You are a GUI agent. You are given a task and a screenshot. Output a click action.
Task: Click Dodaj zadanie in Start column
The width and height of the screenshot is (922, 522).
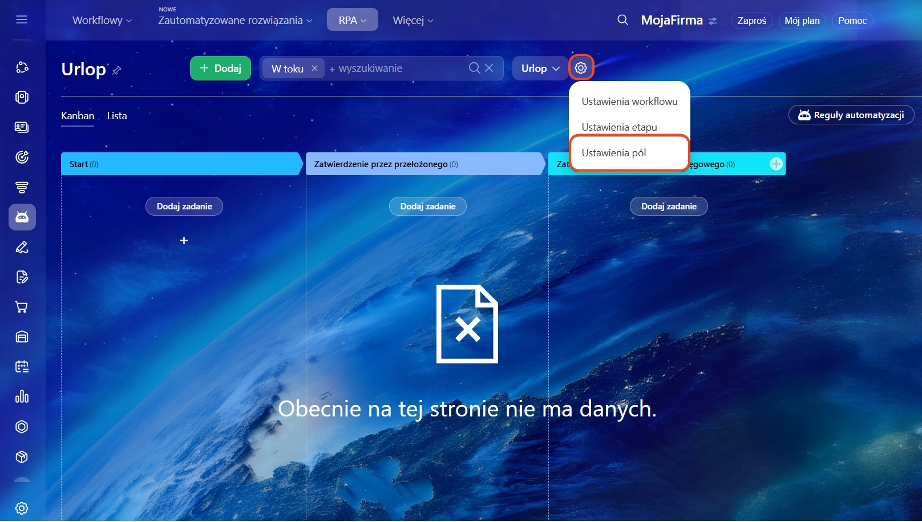click(x=184, y=207)
